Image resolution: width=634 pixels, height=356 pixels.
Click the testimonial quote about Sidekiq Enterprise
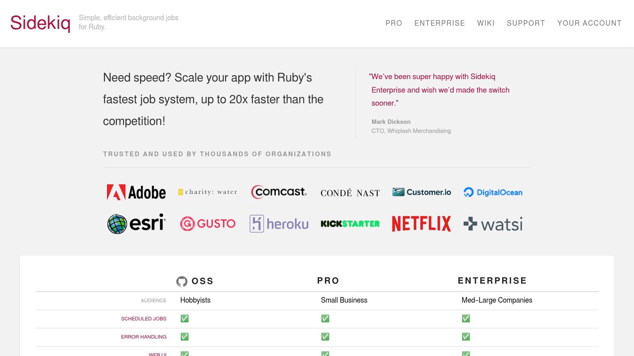click(439, 90)
